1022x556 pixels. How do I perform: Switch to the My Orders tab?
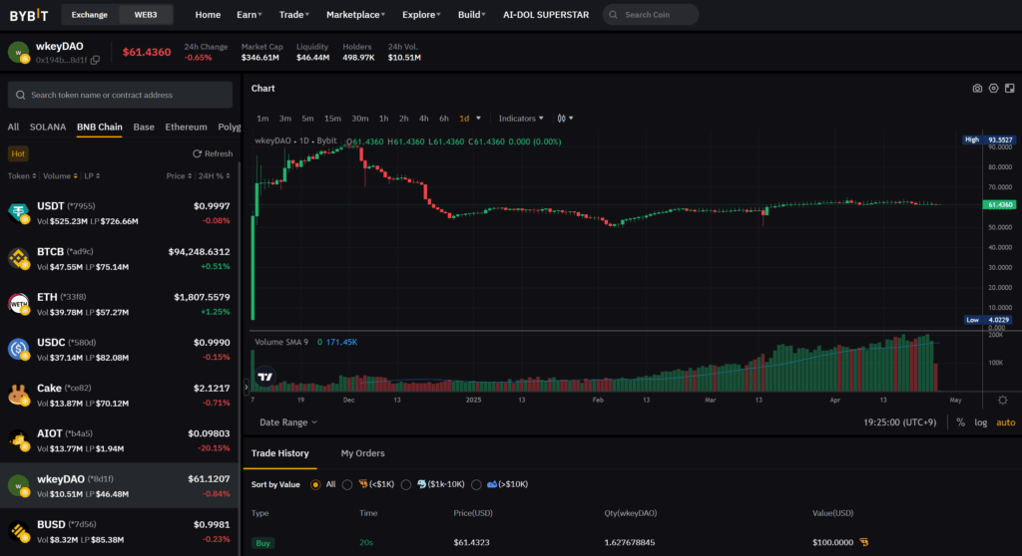pyautogui.click(x=362, y=453)
